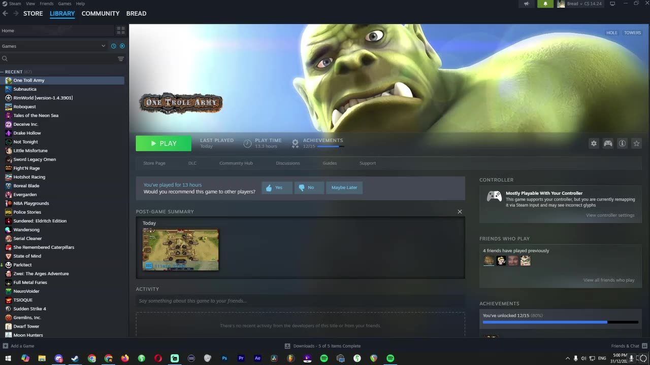Open the Games menu
650x365 pixels.
(x=64, y=4)
